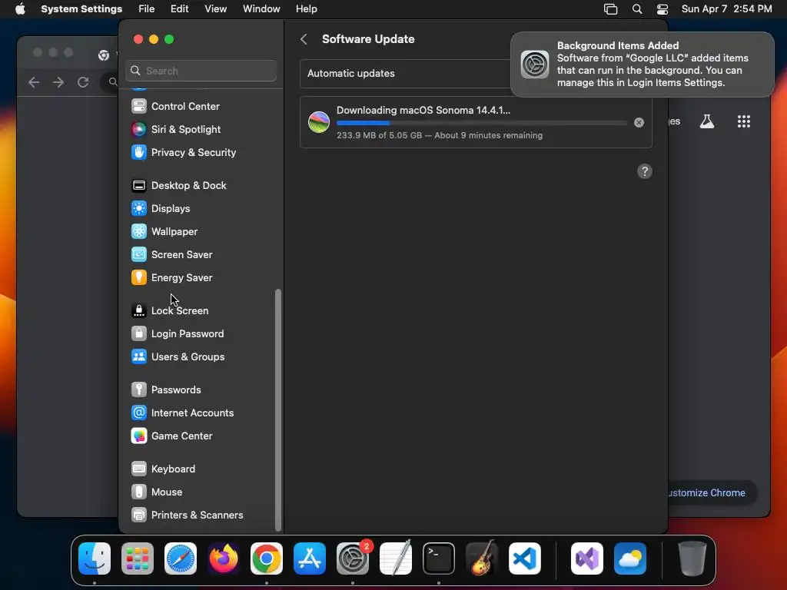The height and width of the screenshot is (590, 787).
Task: Open TextEdit from the Dock
Action: [396, 559]
